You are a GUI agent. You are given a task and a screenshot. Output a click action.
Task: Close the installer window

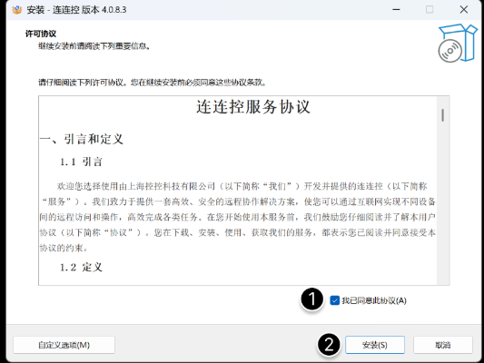[464, 10]
